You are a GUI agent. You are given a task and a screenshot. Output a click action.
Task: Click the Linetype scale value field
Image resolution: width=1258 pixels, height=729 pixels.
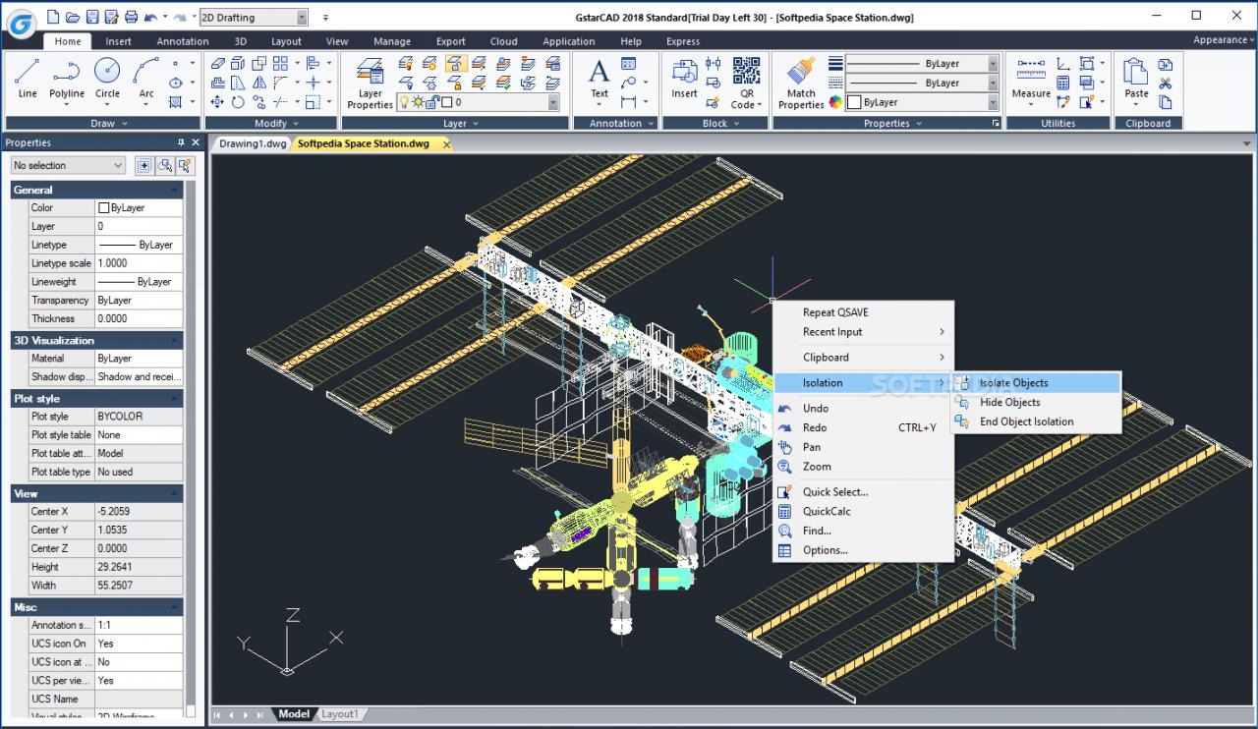[x=139, y=263]
